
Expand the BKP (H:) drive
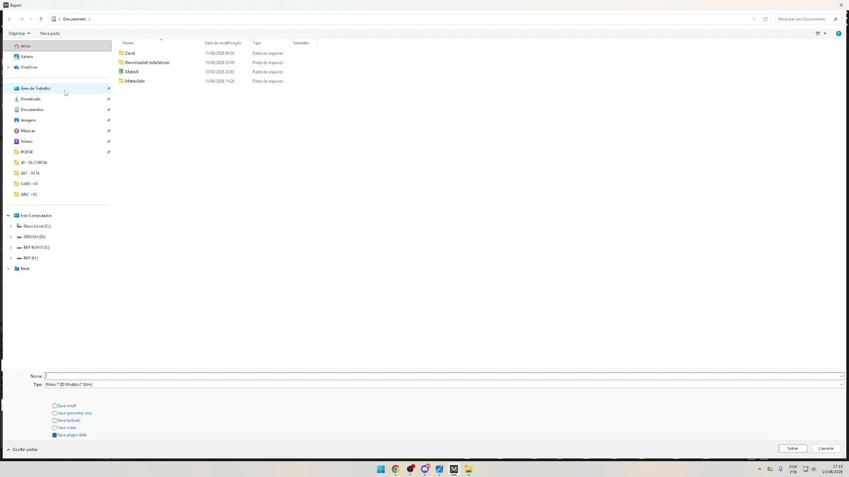tap(11, 258)
